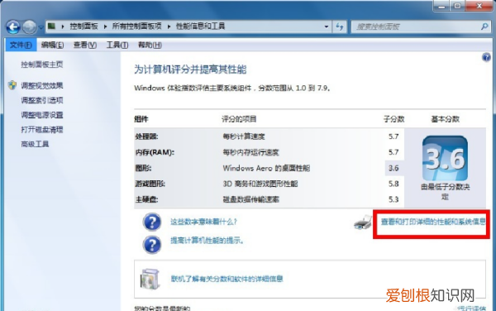Open the 编辑(E) menu
This screenshot has height=311, width=496.
click(x=52, y=45)
